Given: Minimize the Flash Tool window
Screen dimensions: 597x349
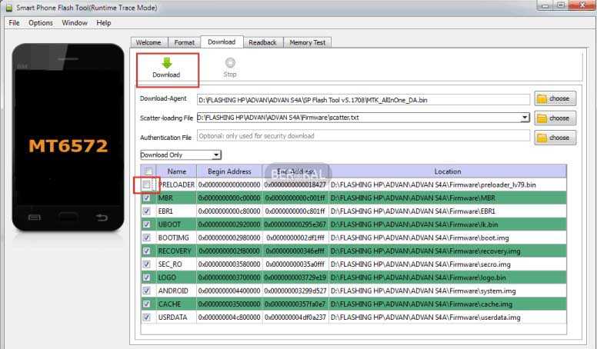Looking at the screenshot, I should click(545, 5).
